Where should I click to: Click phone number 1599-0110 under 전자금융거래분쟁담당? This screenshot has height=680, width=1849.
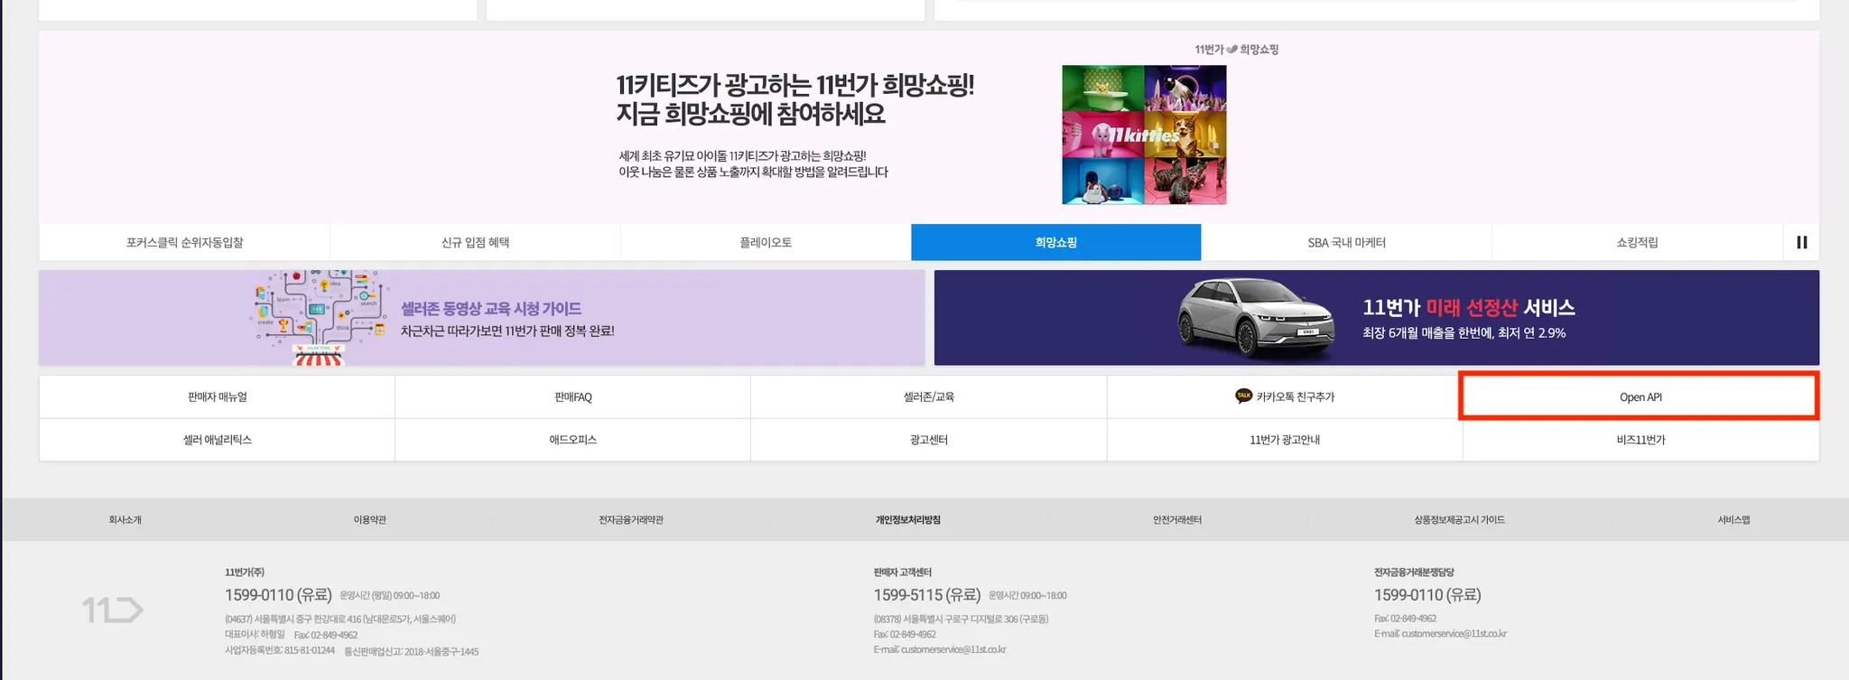tap(1427, 595)
